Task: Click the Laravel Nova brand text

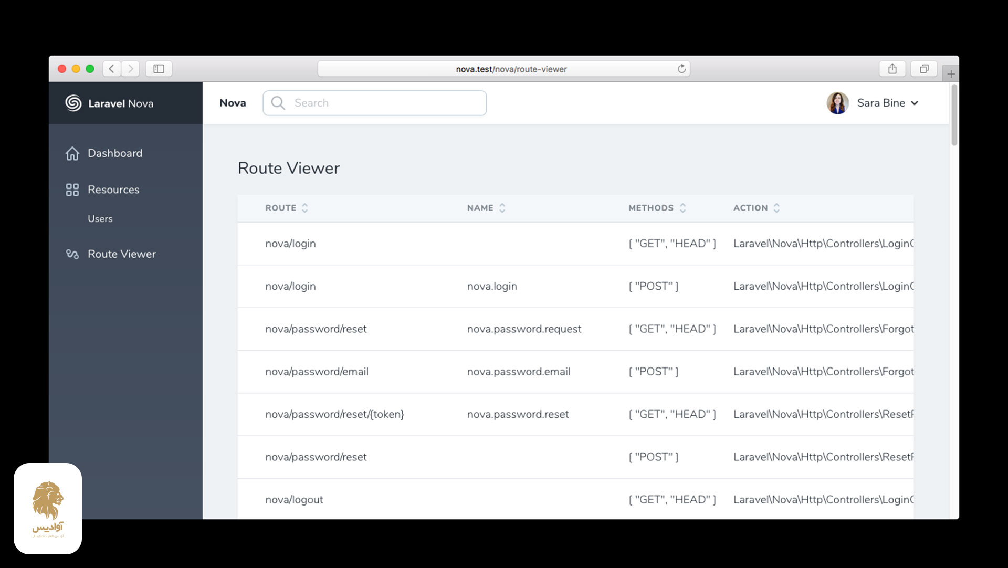Action: pos(121,103)
